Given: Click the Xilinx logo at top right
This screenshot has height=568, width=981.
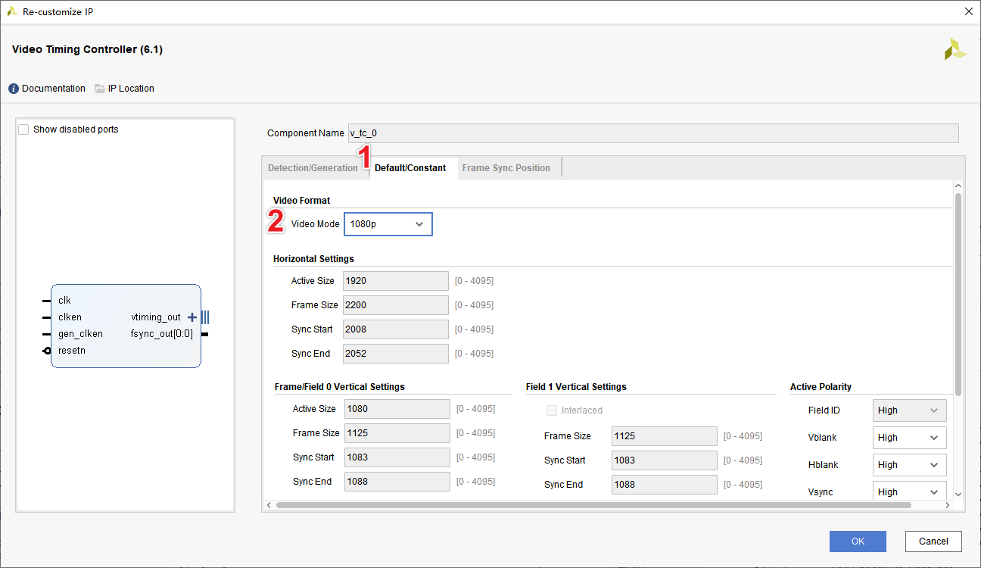Looking at the screenshot, I should coord(955,50).
